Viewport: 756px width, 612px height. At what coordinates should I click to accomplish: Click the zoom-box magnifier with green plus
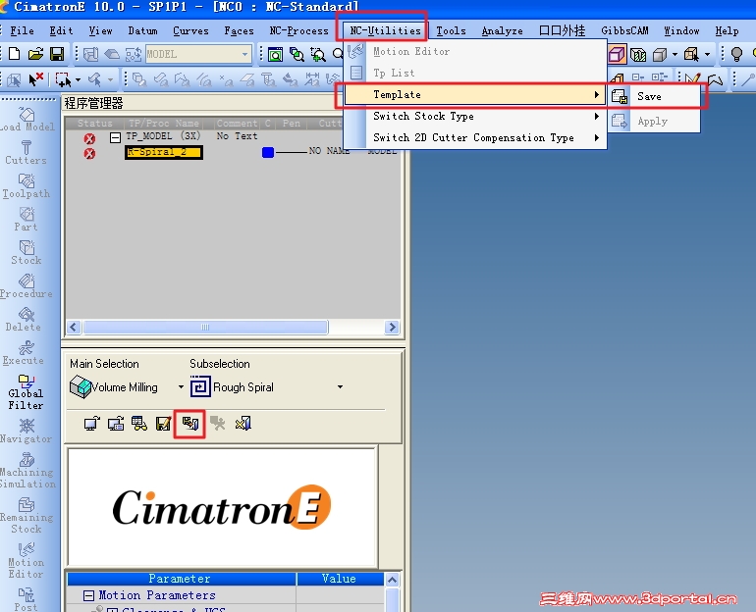click(x=317, y=54)
